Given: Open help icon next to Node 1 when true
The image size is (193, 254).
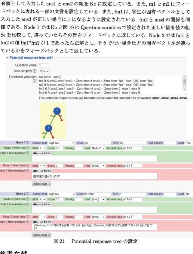Looking at the screenshot, I should coord(28,148).
